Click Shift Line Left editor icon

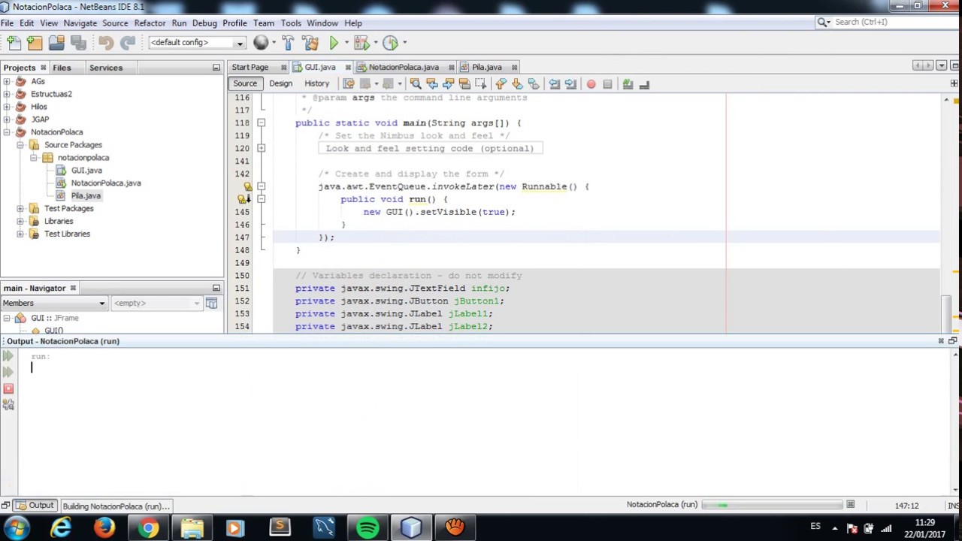tap(555, 84)
